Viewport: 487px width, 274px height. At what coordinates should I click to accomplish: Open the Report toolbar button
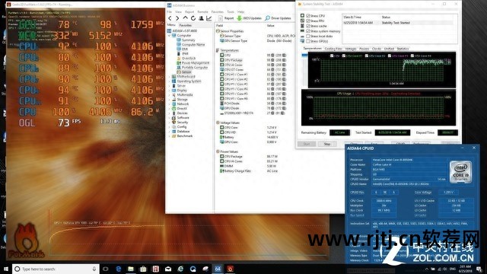pos(226,18)
